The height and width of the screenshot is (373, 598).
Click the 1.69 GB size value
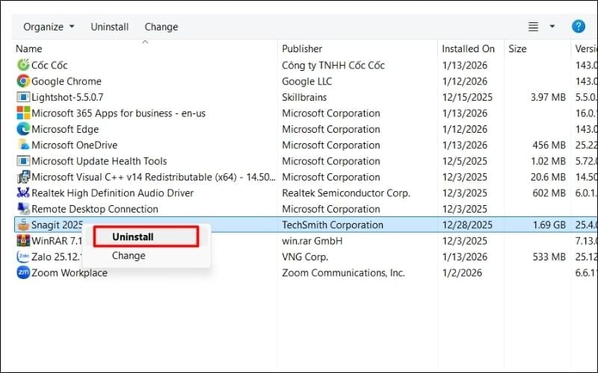549,225
